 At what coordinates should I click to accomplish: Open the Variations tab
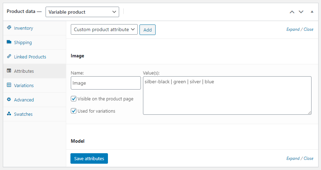pos(24,85)
